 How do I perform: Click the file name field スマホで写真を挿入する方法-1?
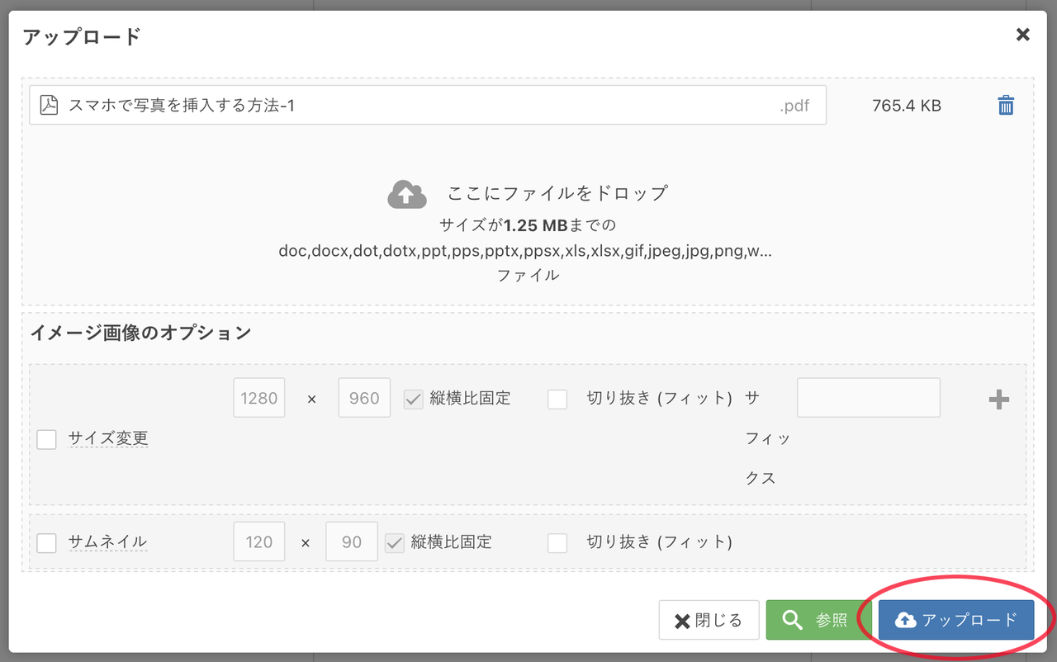click(413, 106)
